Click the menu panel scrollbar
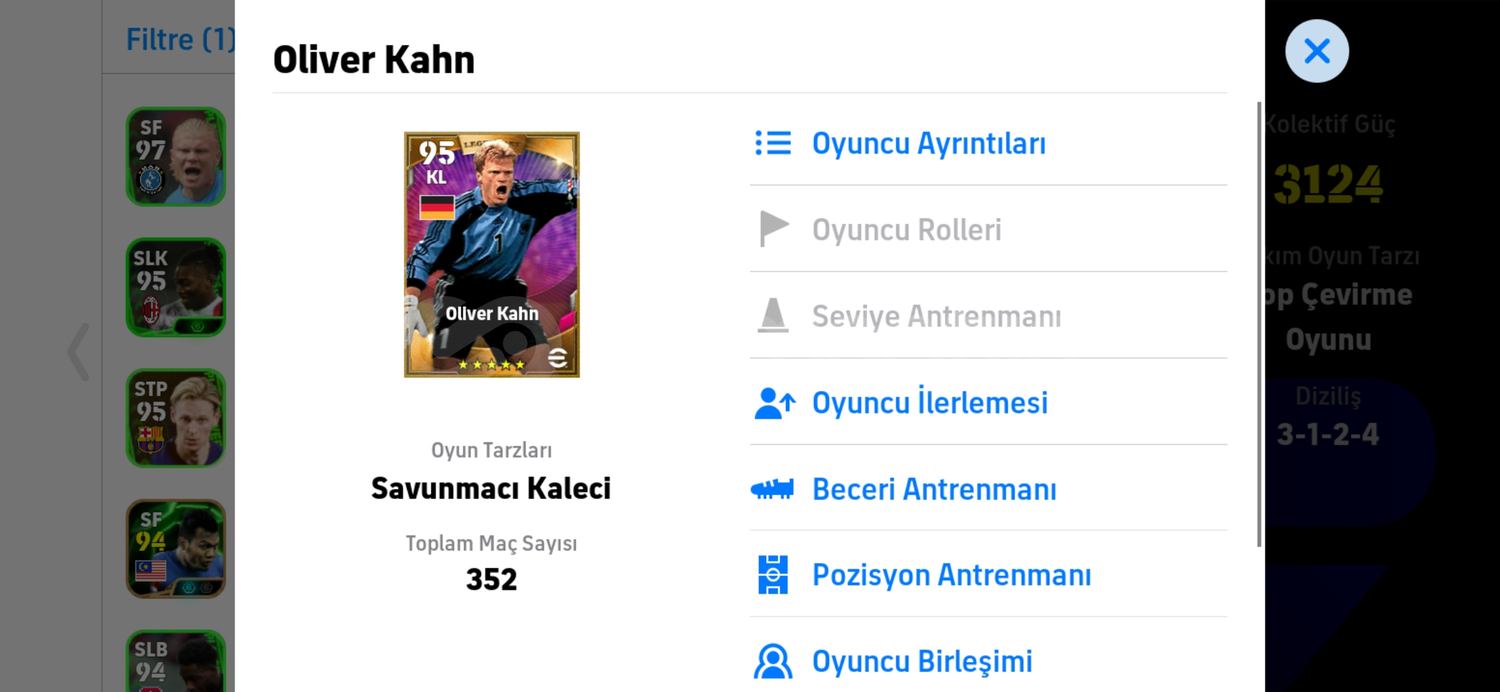Image resolution: width=1500 pixels, height=692 pixels. click(1260, 324)
